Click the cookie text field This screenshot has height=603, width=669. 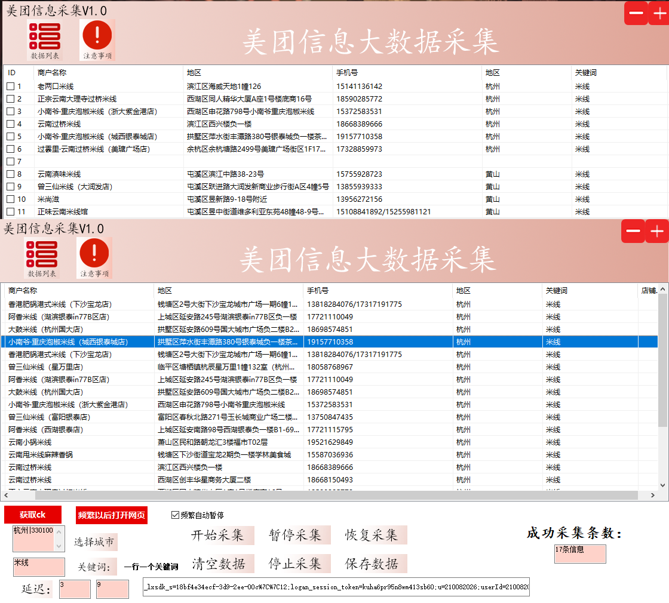[336, 587]
